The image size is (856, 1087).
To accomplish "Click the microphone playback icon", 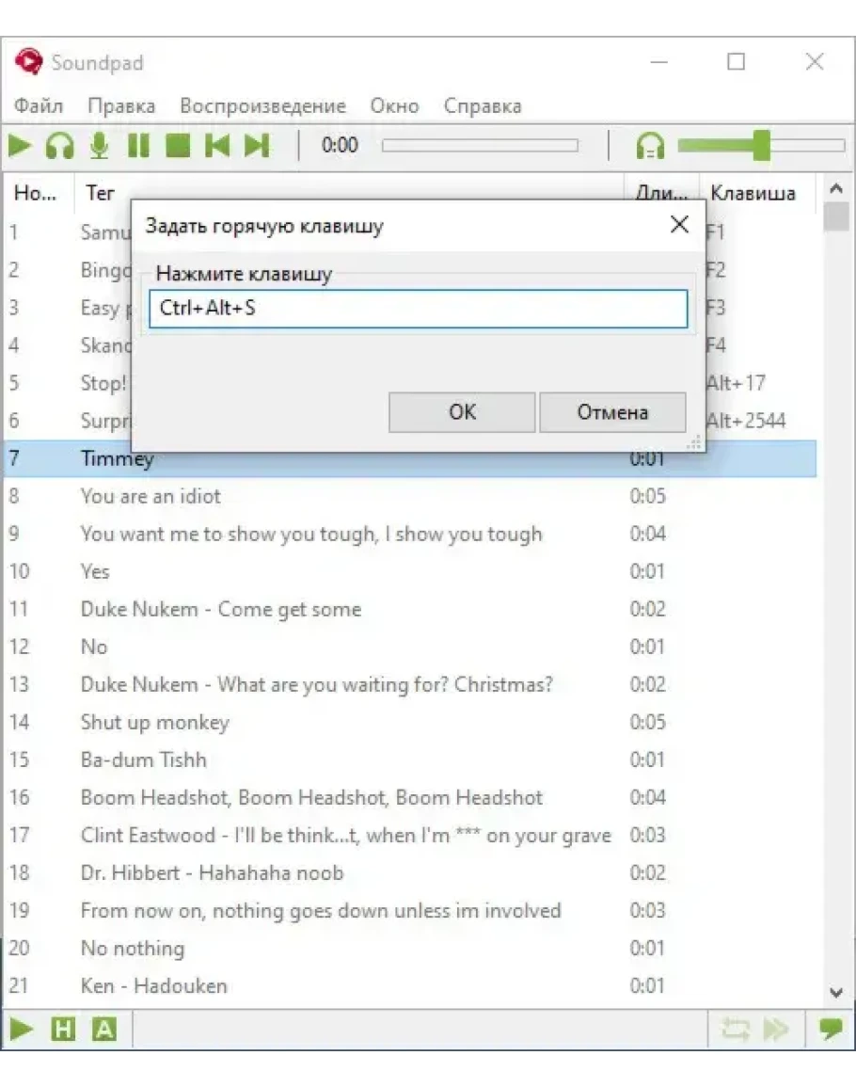I will coord(99,146).
